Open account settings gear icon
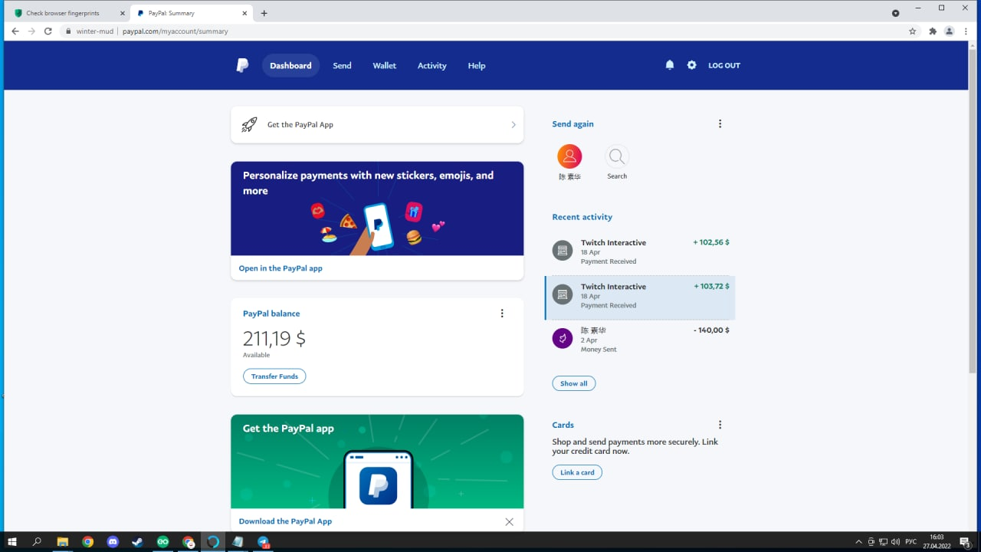Image resolution: width=981 pixels, height=552 pixels. pyautogui.click(x=691, y=65)
